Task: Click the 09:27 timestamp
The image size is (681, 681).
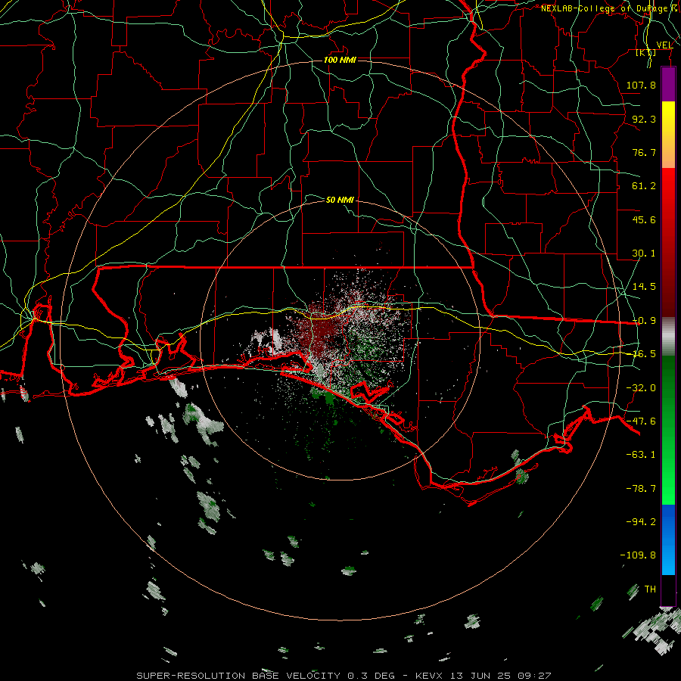Action: 534,676
